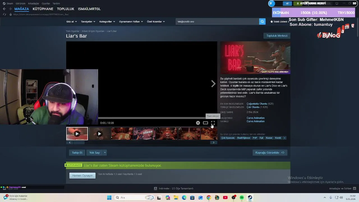Select the PvP tag
This screenshot has width=359, height=202.
click(x=255, y=138)
